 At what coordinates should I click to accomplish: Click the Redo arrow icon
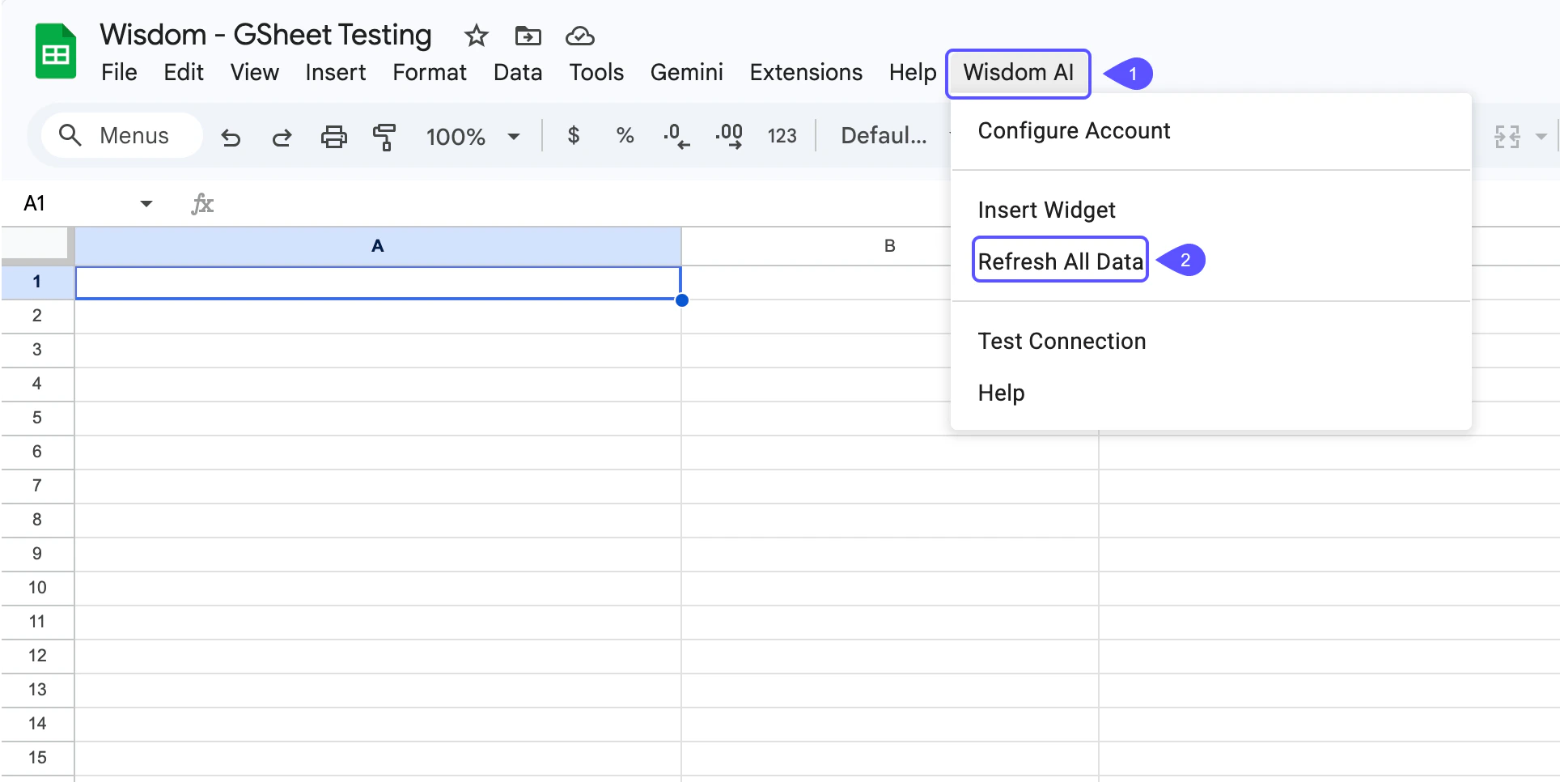pyautogui.click(x=282, y=137)
